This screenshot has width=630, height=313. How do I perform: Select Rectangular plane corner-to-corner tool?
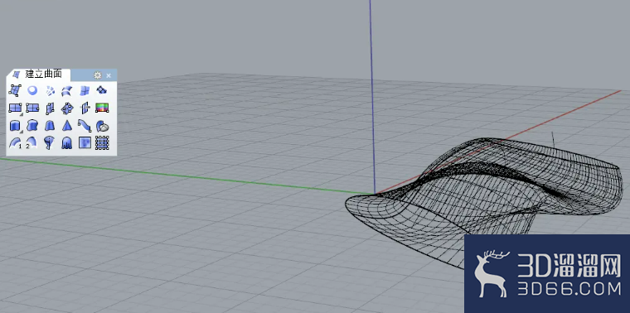click(x=15, y=108)
